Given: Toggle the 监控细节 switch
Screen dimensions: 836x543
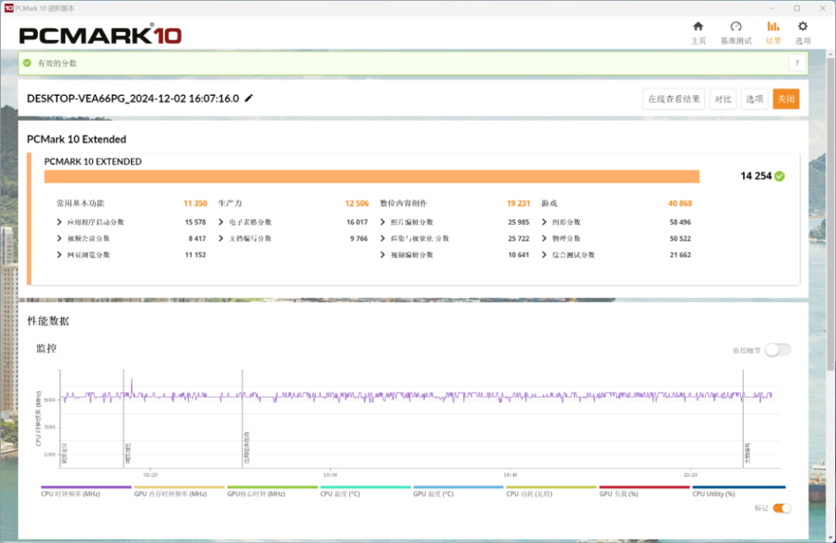Looking at the screenshot, I should click(x=777, y=350).
